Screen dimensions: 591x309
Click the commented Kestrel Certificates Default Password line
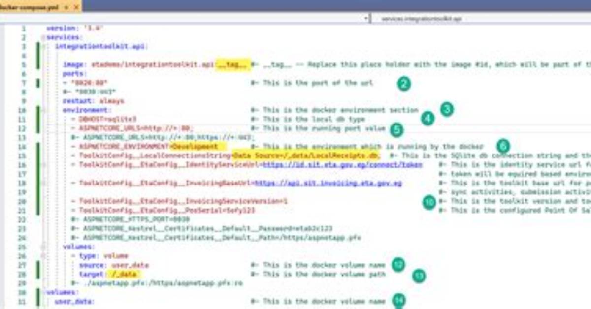tap(202, 228)
